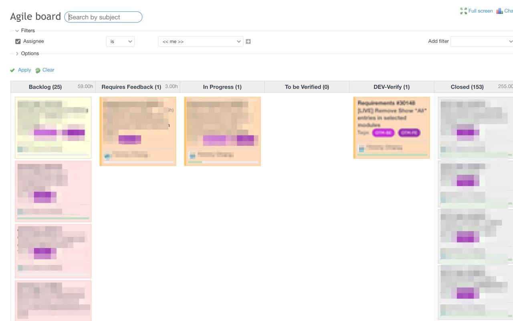Click first purple tag on DEV-Verify card
Image resolution: width=513 pixels, height=321 pixels.
click(x=383, y=132)
